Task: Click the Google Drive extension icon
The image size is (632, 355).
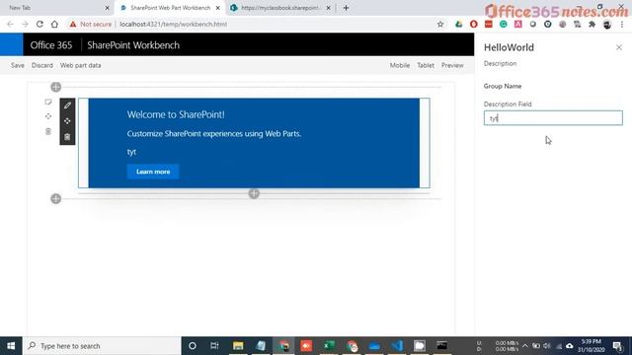Action: coord(458,24)
